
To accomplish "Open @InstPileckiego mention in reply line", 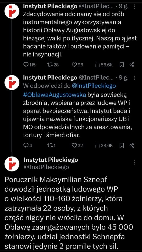I will [x=94, y=86].
